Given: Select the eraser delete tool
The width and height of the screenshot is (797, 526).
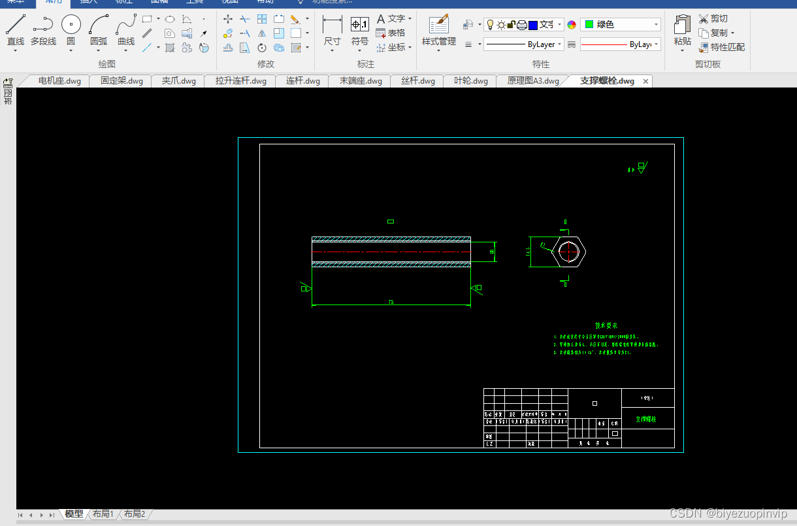Looking at the screenshot, I should pos(296,19).
